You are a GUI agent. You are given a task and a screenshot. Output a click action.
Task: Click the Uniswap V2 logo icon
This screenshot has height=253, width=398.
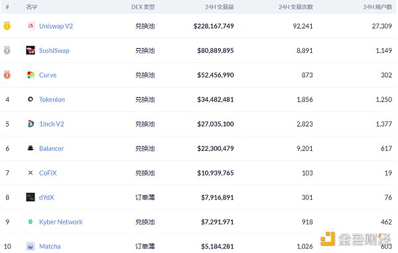pyautogui.click(x=31, y=26)
